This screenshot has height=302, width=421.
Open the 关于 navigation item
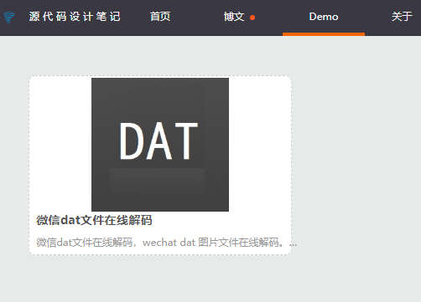tap(402, 17)
